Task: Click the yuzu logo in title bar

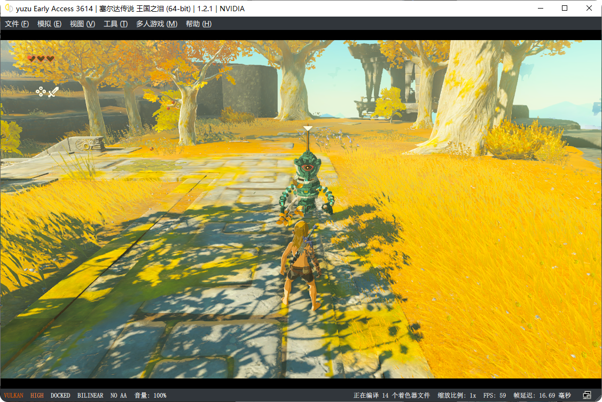Action: pyautogui.click(x=9, y=8)
